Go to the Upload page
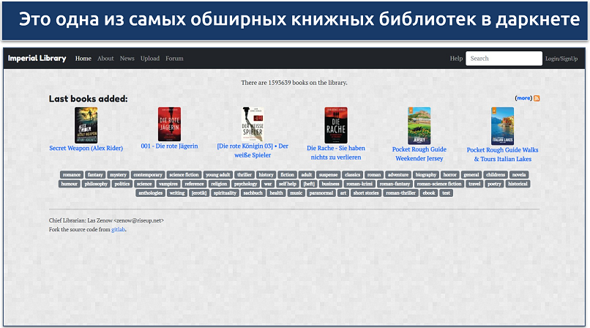This screenshot has width=590, height=328. coord(150,59)
